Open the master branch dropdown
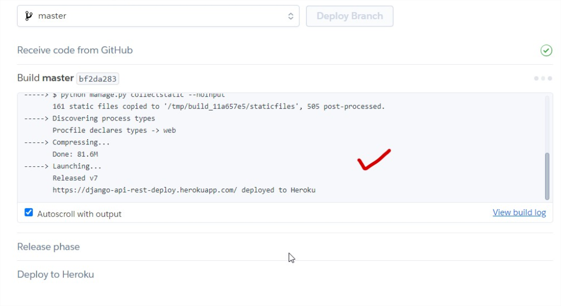 [158, 16]
